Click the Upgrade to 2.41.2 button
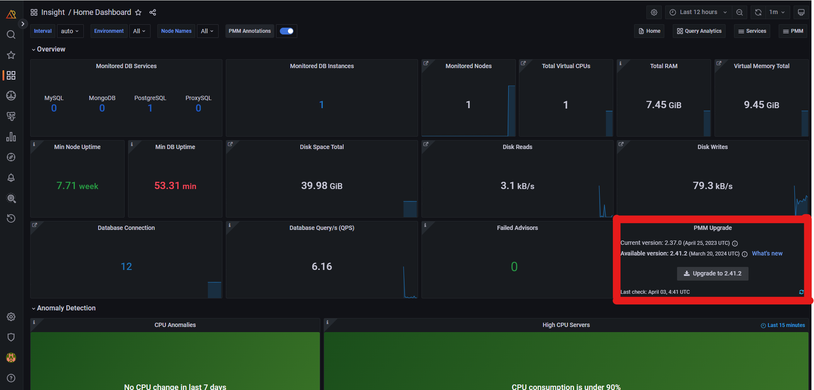The height and width of the screenshot is (390, 814). pos(712,273)
